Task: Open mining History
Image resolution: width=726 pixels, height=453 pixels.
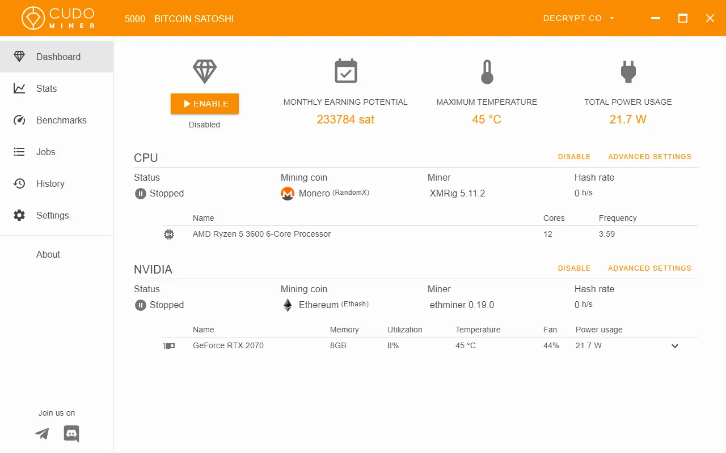Action: [x=50, y=183]
